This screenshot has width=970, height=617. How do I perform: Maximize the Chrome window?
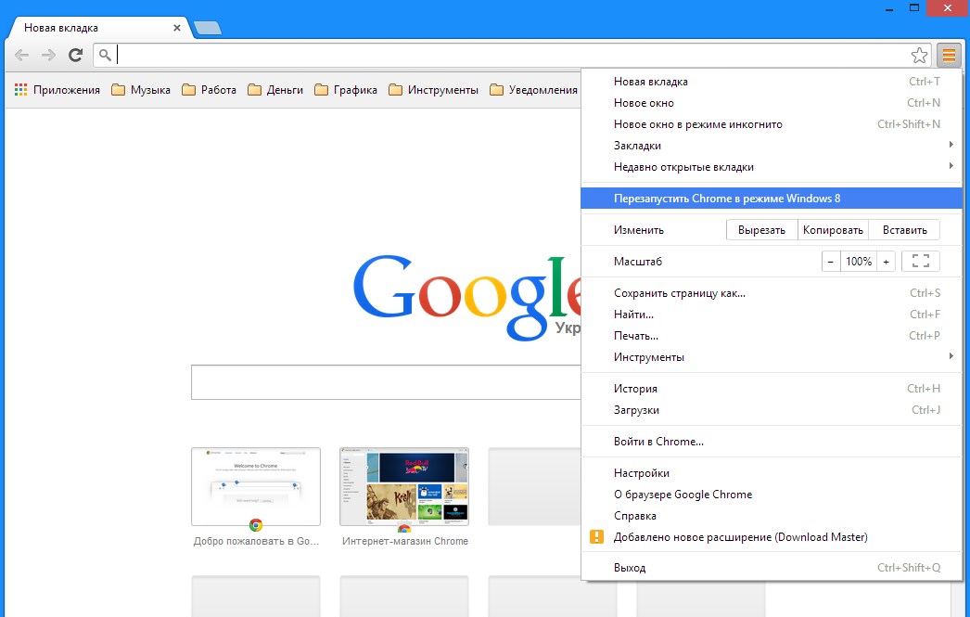tap(914, 8)
